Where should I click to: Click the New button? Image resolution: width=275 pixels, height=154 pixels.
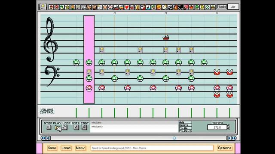(x=80, y=148)
